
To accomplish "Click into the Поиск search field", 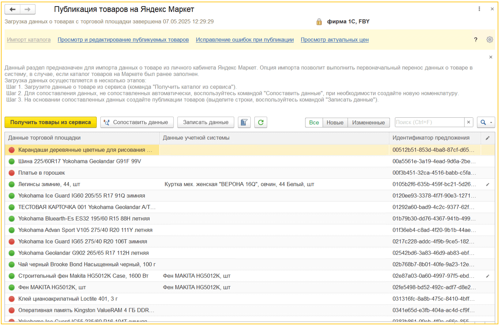I will (x=429, y=122).
